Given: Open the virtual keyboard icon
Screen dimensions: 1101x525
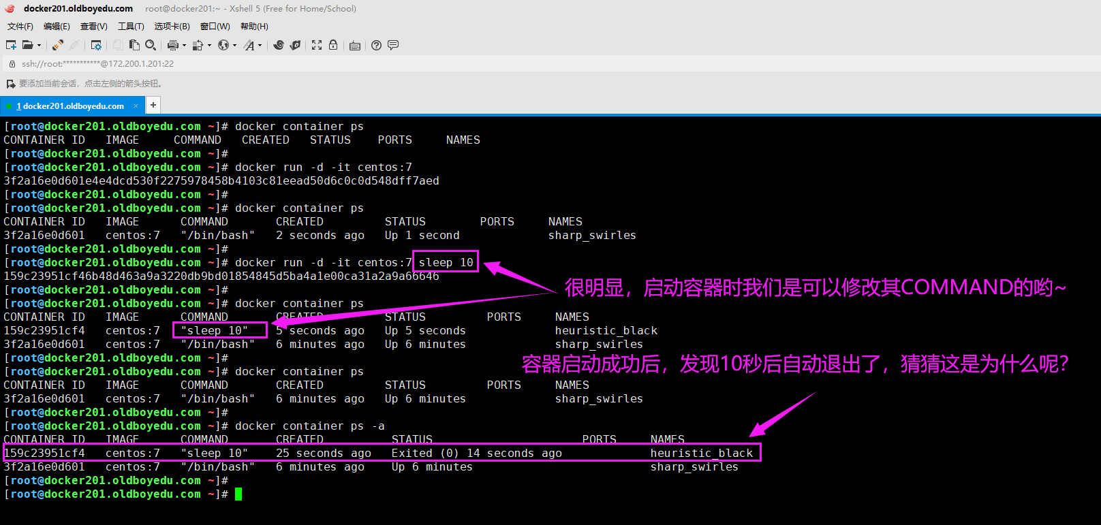Looking at the screenshot, I should (x=355, y=46).
